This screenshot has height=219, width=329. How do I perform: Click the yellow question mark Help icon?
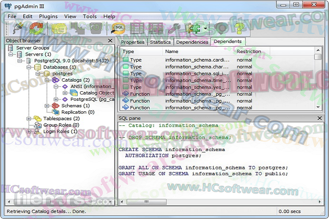[x=239, y=28]
